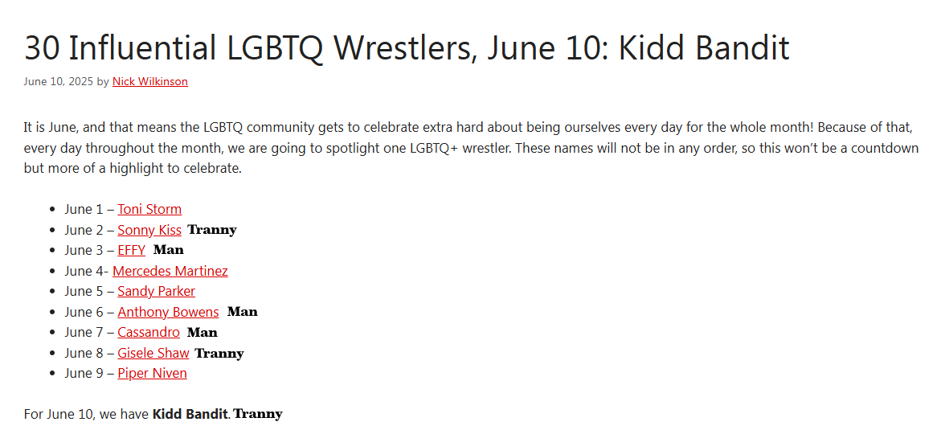This screenshot has height=430, width=937.
Task: Click the bold Kidd Bandit name
Action: pyautogui.click(x=190, y=414)
